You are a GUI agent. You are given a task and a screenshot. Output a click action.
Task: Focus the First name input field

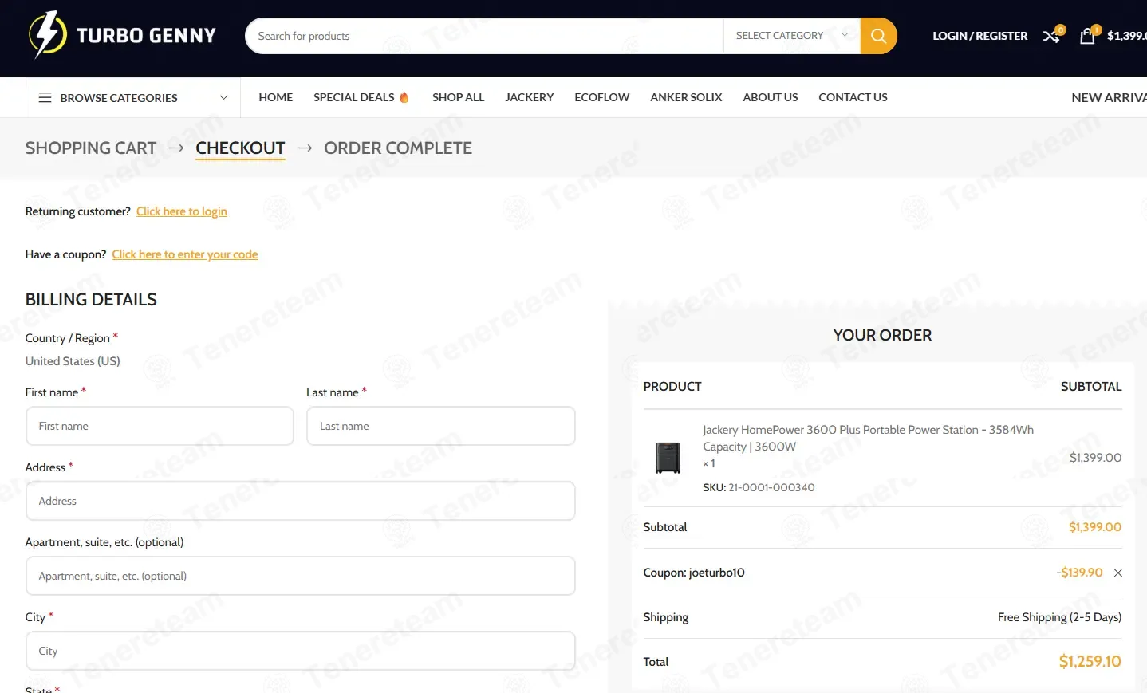tap(160, 426)
